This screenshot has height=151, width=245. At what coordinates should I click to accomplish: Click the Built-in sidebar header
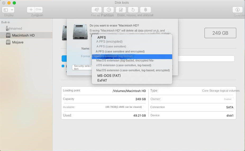tap(6, 22)
